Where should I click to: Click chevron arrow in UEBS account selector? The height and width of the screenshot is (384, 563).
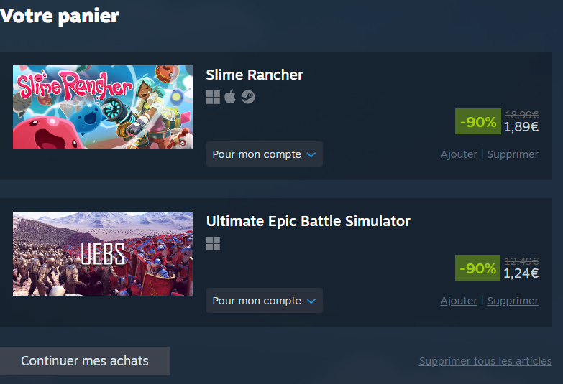coord(311,301)
